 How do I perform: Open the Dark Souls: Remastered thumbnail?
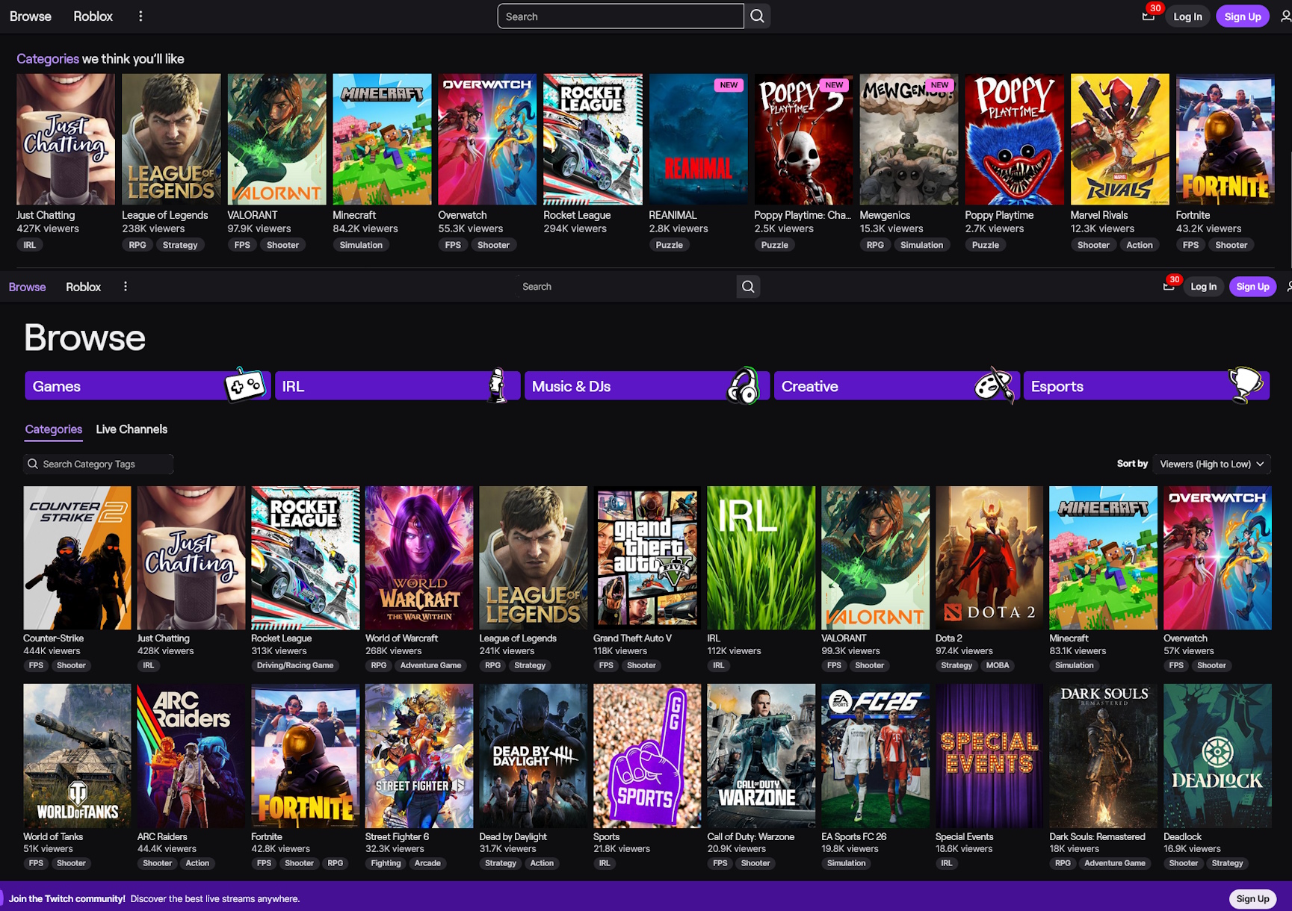[1103, 756]
